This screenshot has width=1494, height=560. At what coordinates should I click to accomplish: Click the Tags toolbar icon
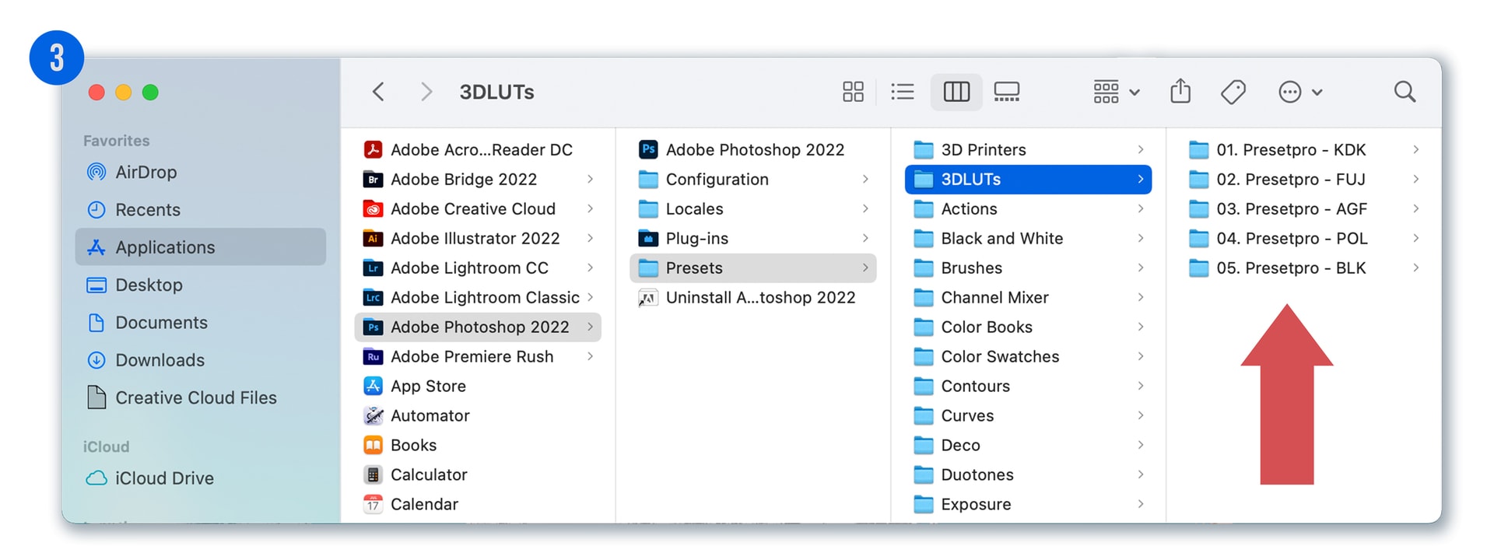click(x=1233, y=92)
